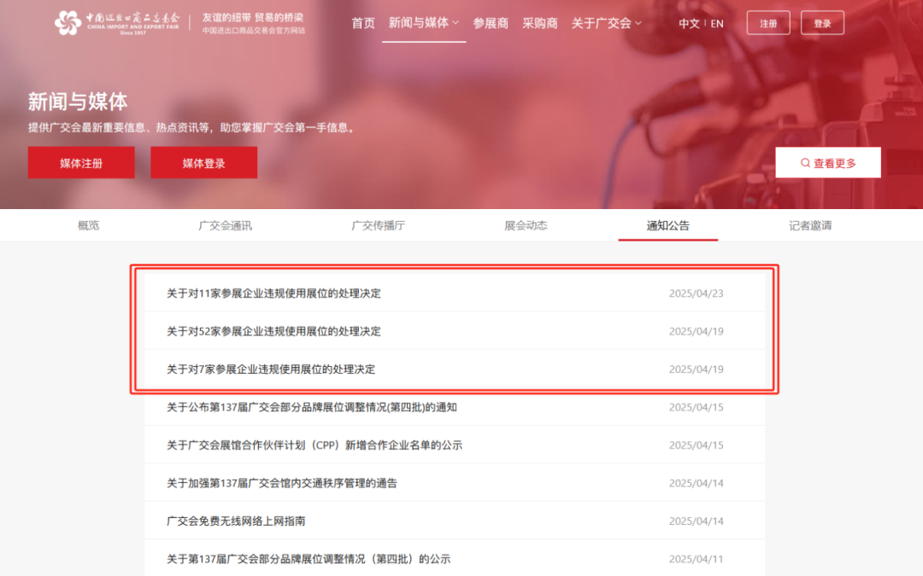Viewport: 923px width, 576px height.
Task: Click the 媒体注册 button
Action: coord(81,162)
